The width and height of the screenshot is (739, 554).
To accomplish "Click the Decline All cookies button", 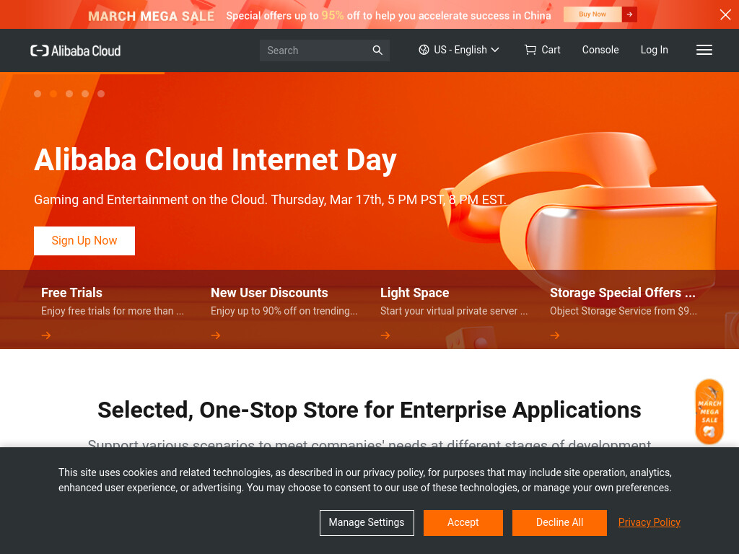I will [559, 522].
